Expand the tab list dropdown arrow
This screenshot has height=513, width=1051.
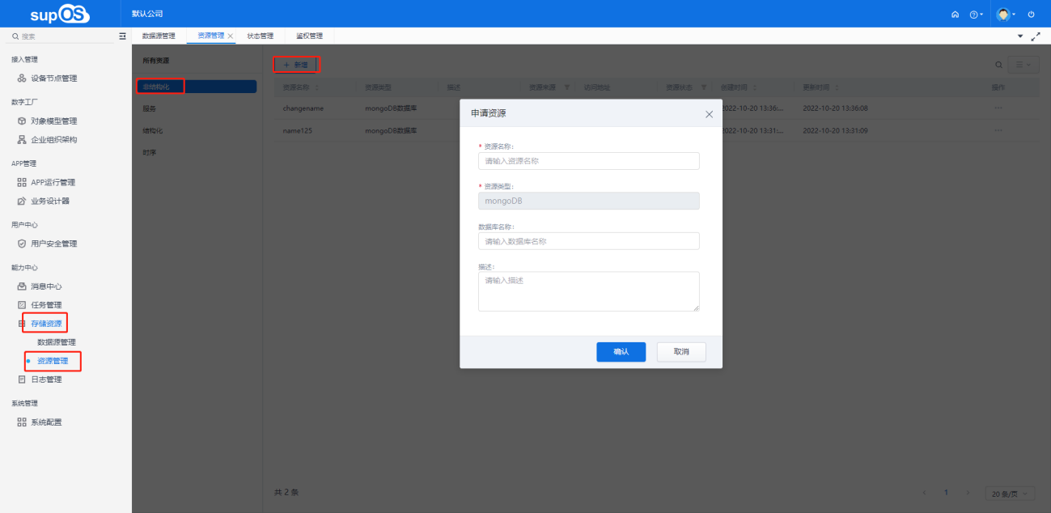click(x=1019, y=36)
